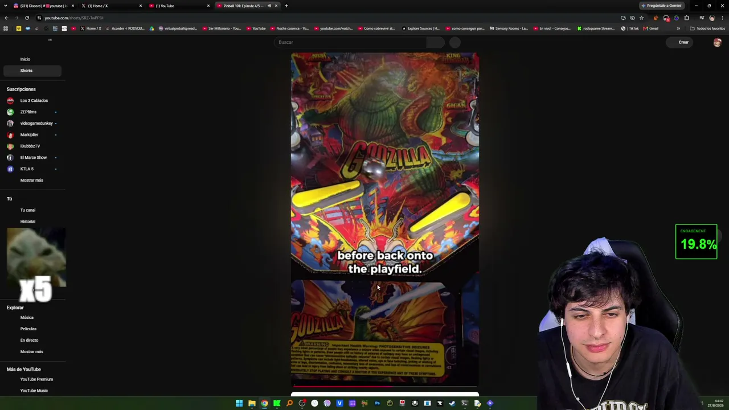Viewport: 729px width, 410px height.
Task: Open YouTube Music link
Action: point(34,391)
